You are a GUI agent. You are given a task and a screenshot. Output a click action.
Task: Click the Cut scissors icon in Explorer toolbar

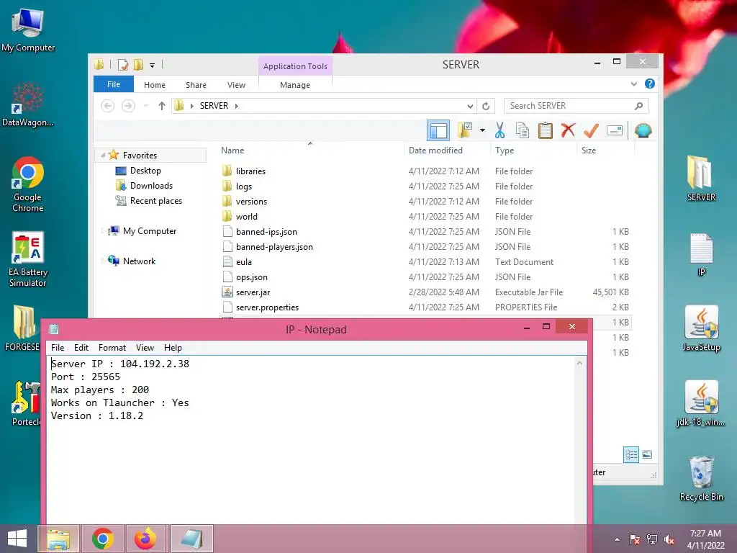pyautogui.click(x=499, y=130)
